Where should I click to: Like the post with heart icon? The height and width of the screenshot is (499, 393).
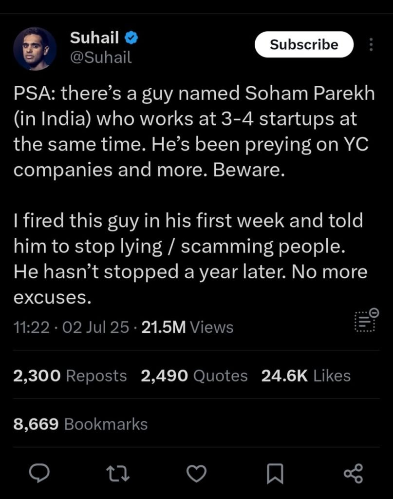(x=197, y=473)
